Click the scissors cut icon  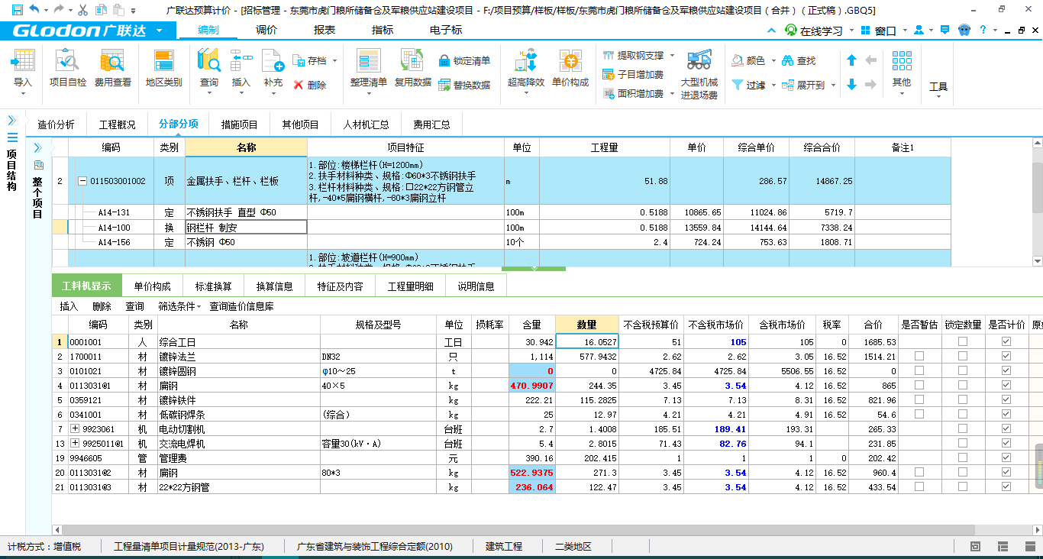82,11
